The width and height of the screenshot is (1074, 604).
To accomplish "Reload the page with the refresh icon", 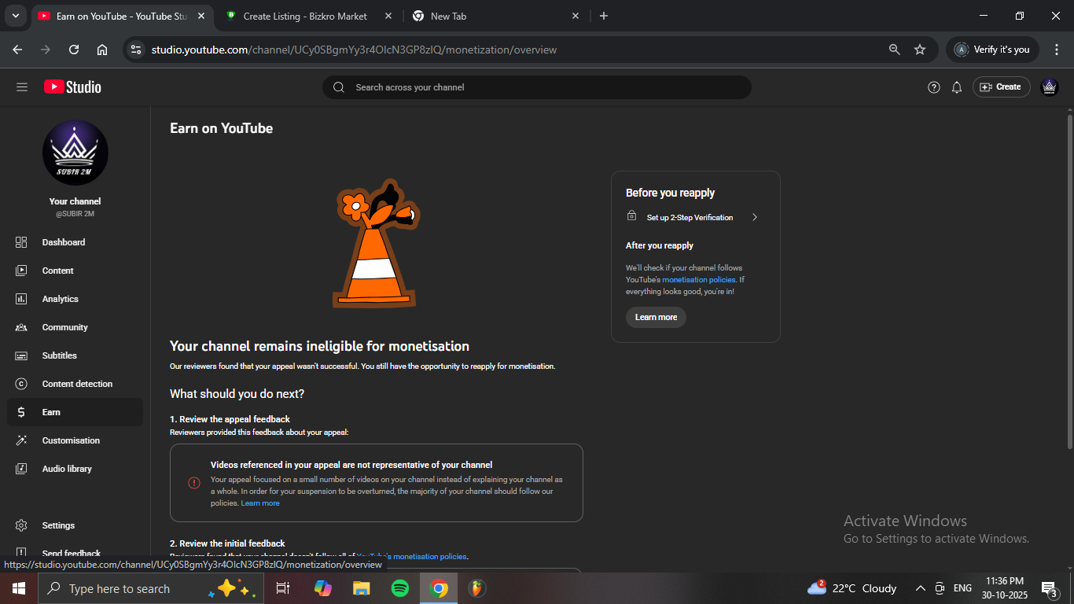I will point(74,50).
